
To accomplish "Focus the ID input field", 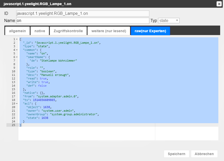I will (83, 14).
